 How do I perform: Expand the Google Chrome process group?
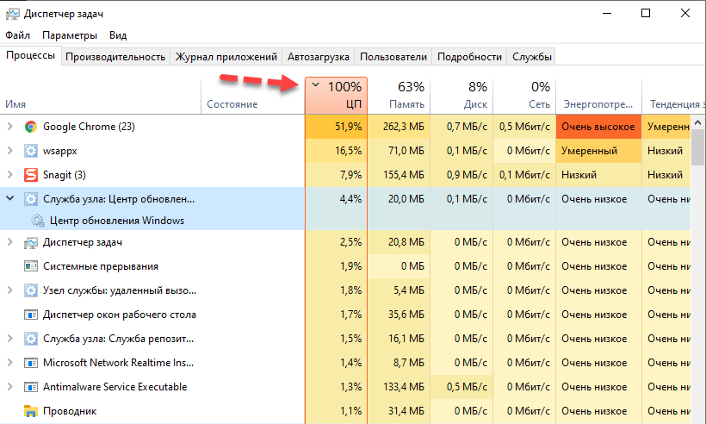pyautogui.click(x=10, y=127)
